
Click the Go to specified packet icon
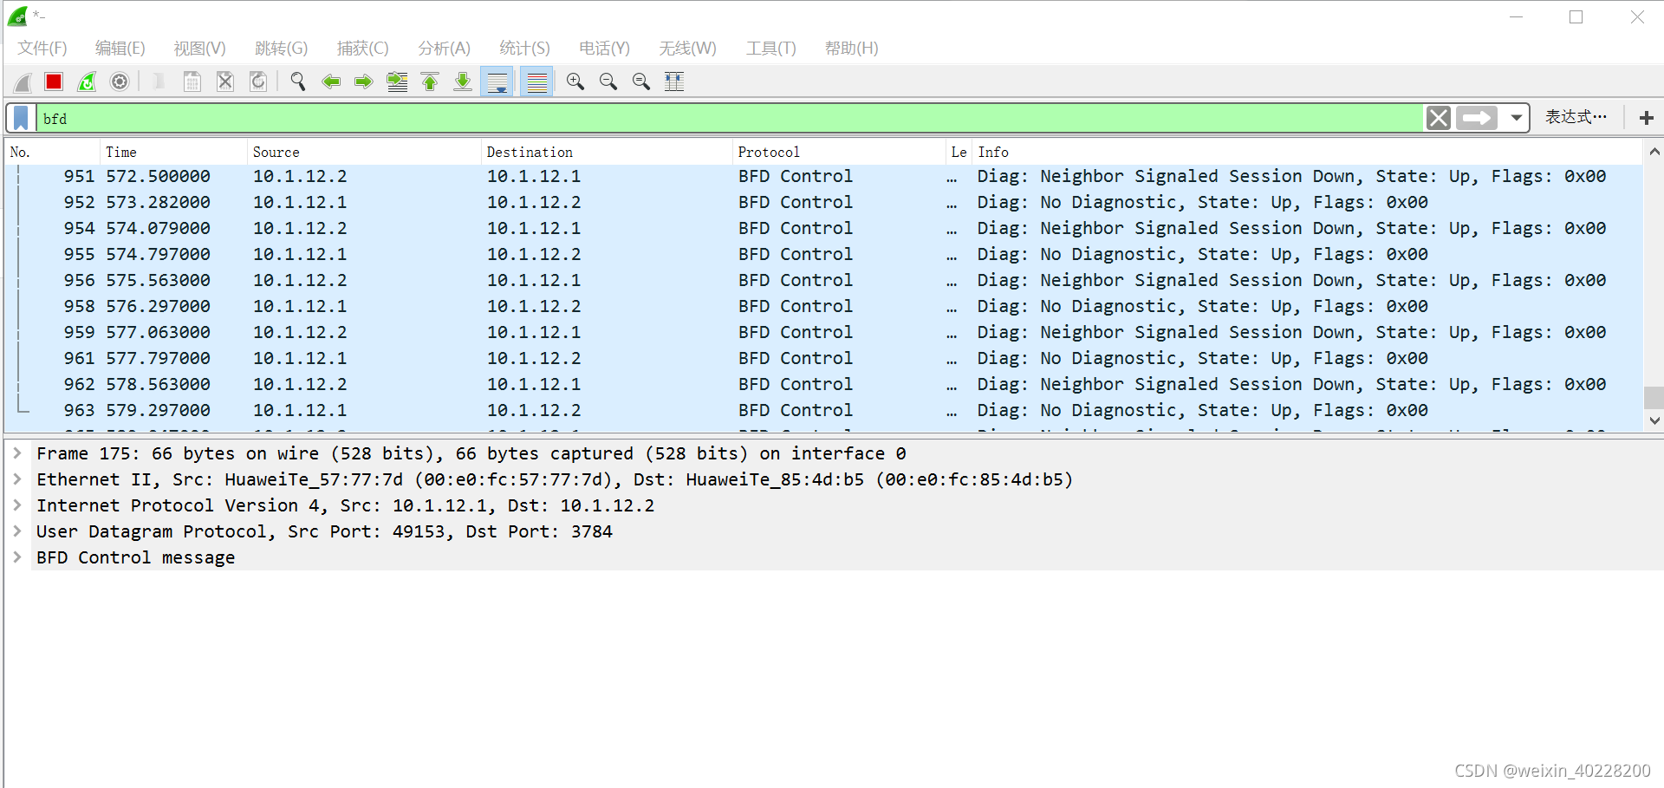(397, 81)
